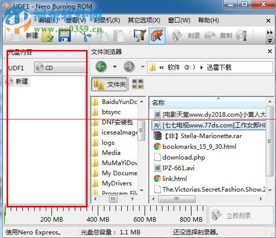This screenshot has height=238, width=276.
Task: Open an existing compilation with folder icon
Action: coord(48,36)
